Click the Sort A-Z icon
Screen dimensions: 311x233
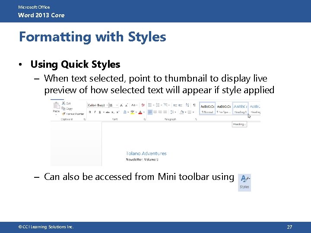pos(187,105)
